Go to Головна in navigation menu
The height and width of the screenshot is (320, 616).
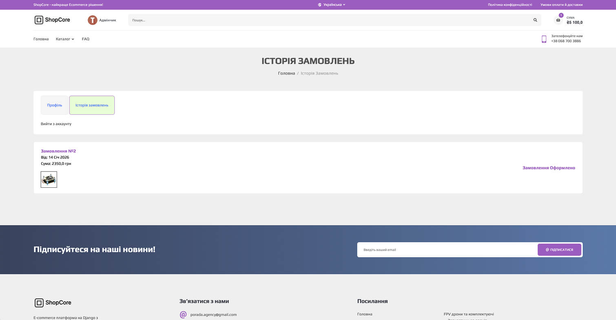click(41, 39)
